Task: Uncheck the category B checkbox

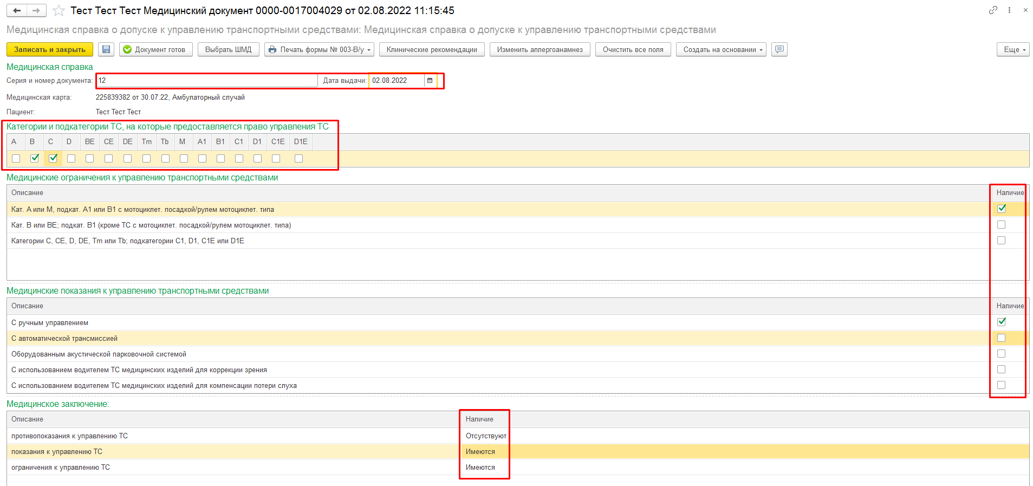Action: click(35, 158)
